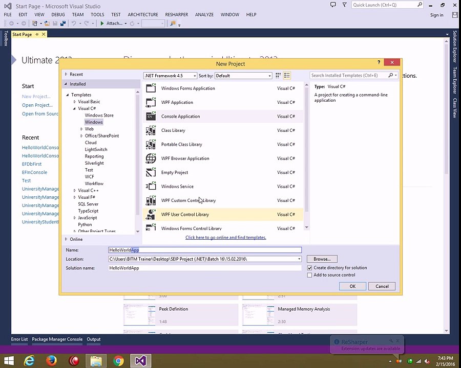This screenshot has height=368, width=461.
Task: Click the New Project toolbar icon
Action: click(x=35, y=24)
